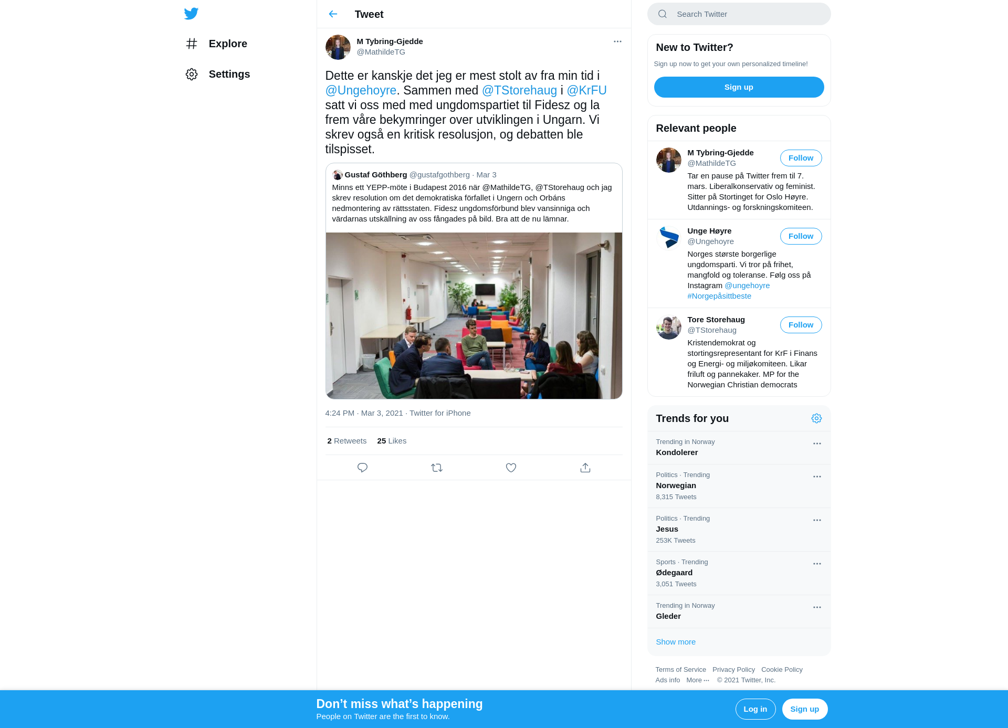This screenshot has width=1008, height=728.
Task: Focus the Search Twitter field
Action: tap(739, 14)
